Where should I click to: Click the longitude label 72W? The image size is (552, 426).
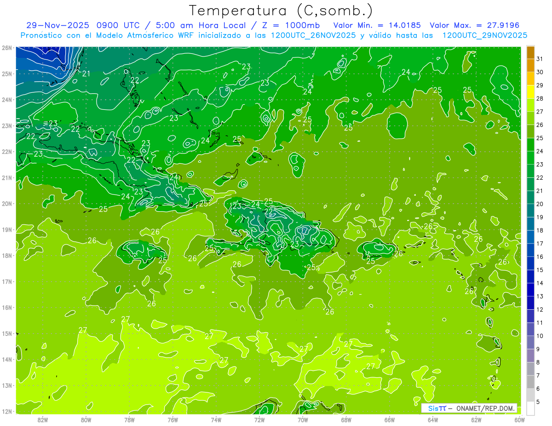[259, 420]
